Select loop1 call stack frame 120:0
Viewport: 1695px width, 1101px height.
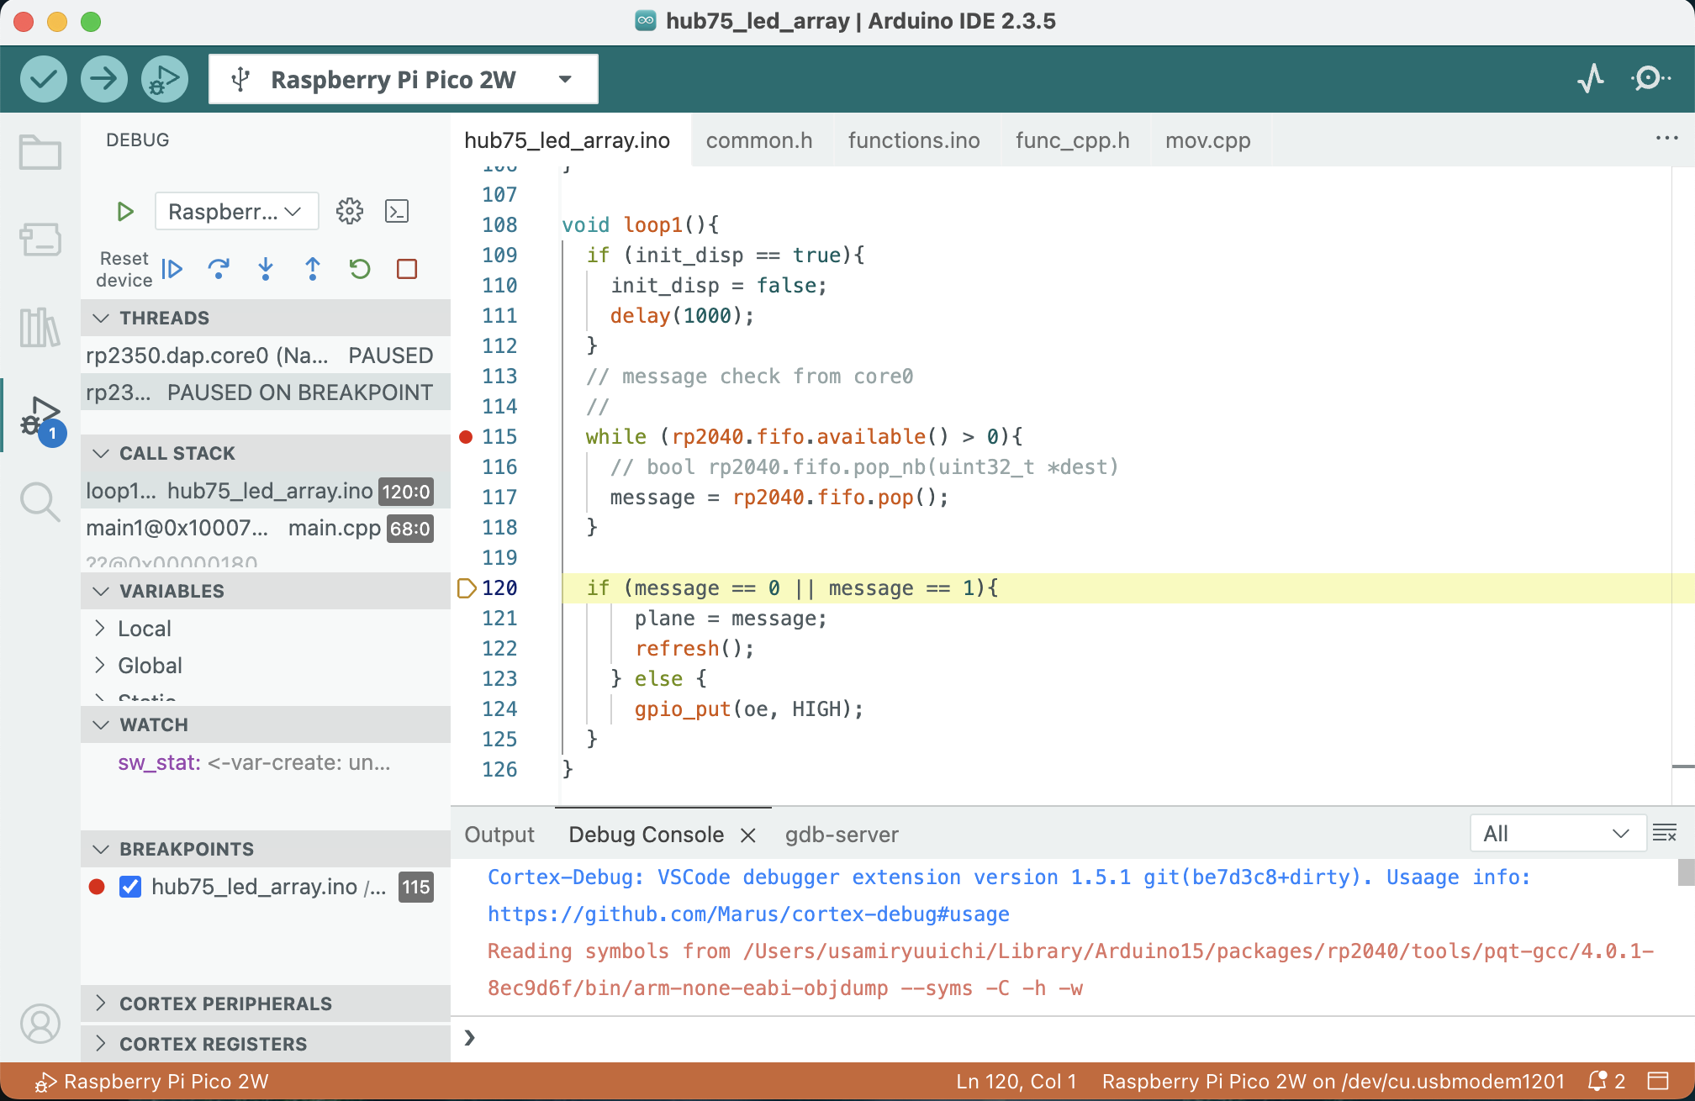pyautogui.click(x=265, y=491)
